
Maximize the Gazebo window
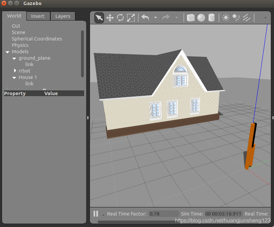point(17,3)
